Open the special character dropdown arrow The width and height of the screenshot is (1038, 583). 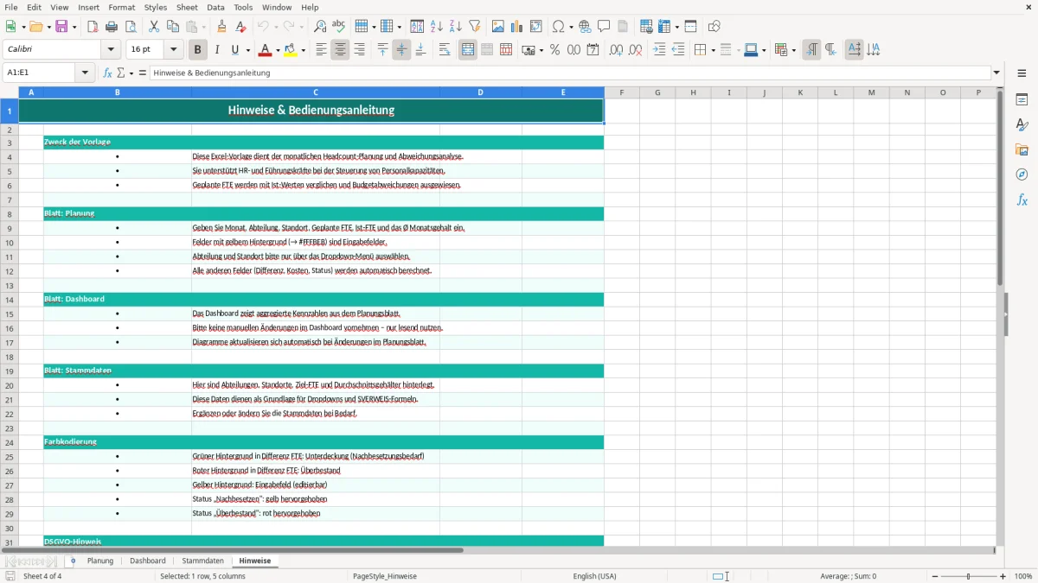(x=571, y=27)
